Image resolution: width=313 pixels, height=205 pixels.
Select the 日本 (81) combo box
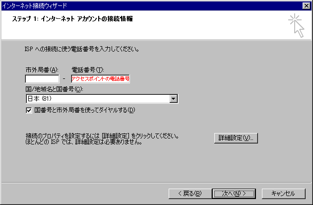(x=102, y=99)
